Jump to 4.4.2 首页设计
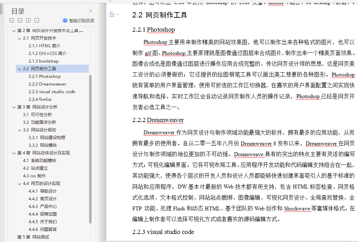358x242 pixels. coord(43,199)
